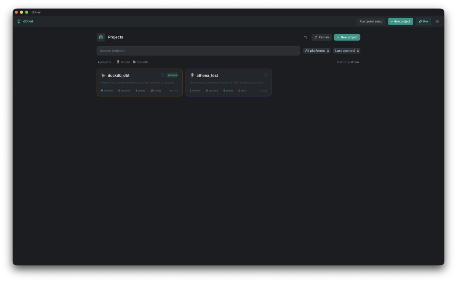Click "5 sources" on duckdb_dbt card

(x=124, y=90)
